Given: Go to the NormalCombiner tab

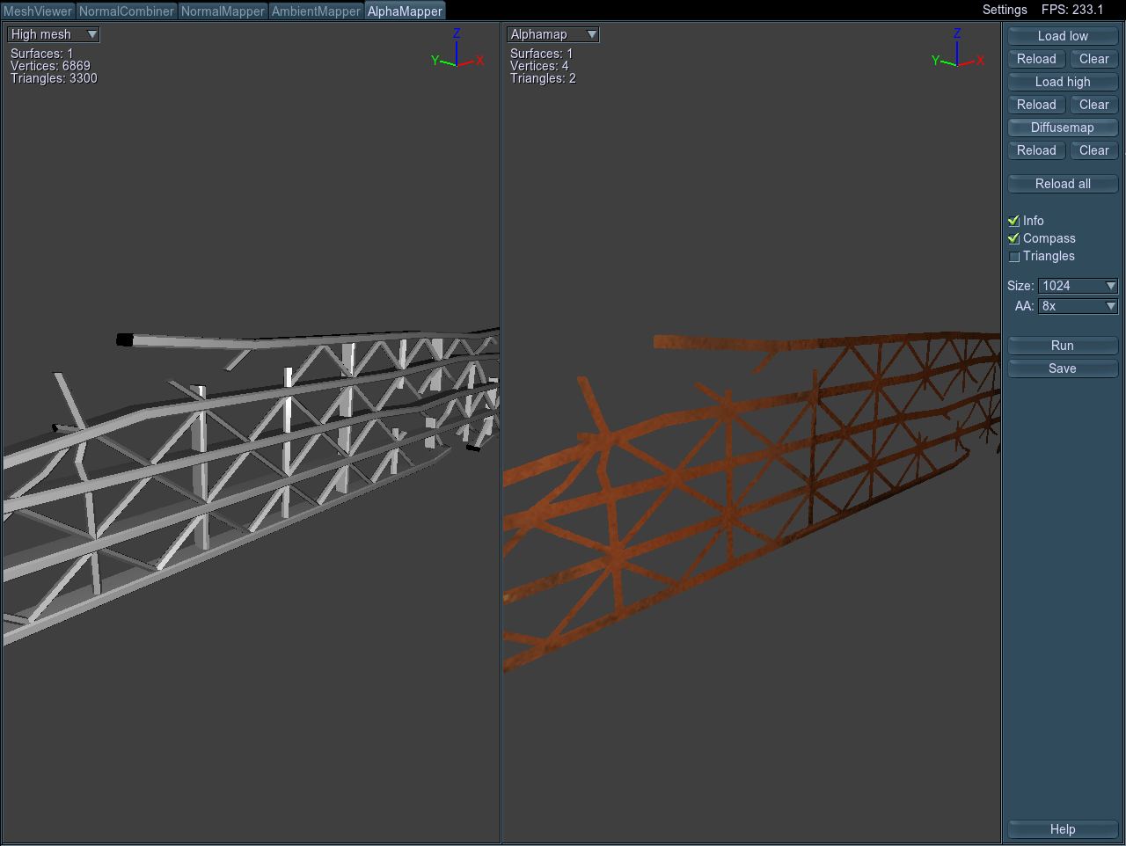Looking at the screenshot, I should tap(127, 11).
